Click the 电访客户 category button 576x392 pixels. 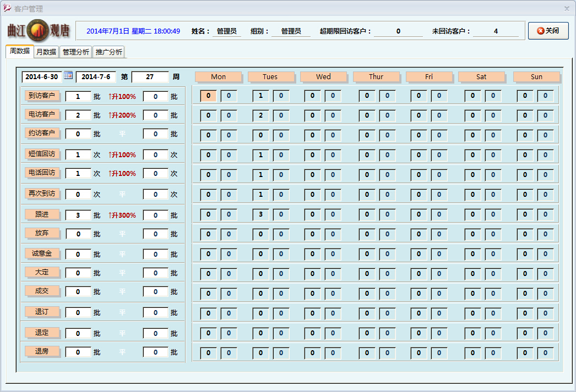pos(42,114)
